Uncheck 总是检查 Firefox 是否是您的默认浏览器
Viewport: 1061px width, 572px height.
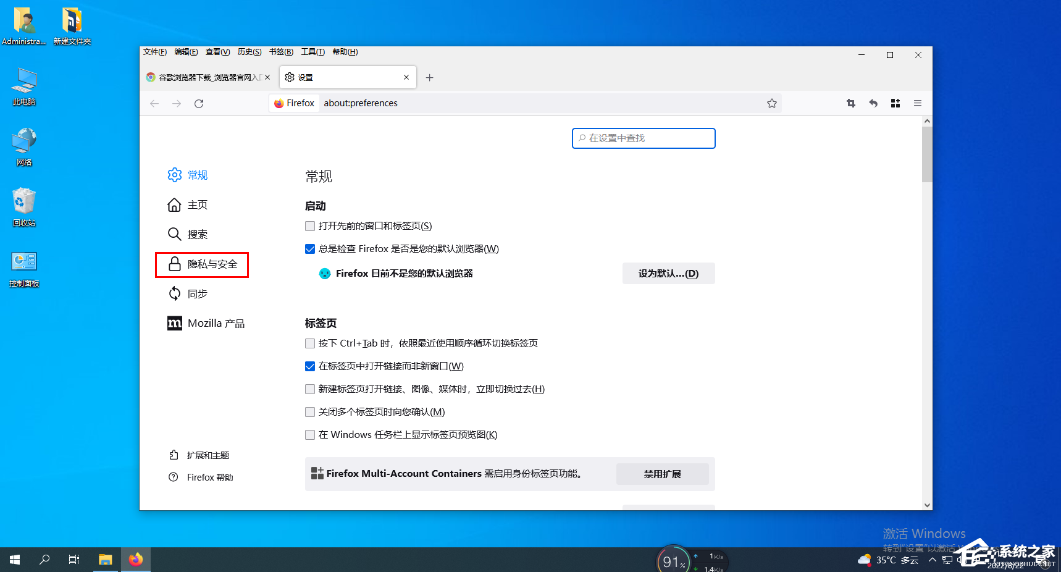tap(310, 249)
